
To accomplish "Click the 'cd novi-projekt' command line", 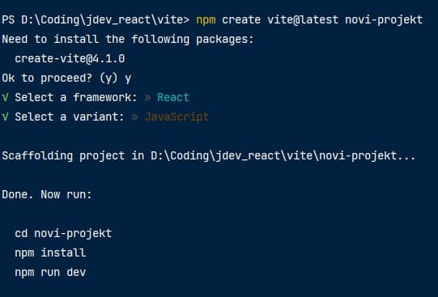I will tap(63, 234).
